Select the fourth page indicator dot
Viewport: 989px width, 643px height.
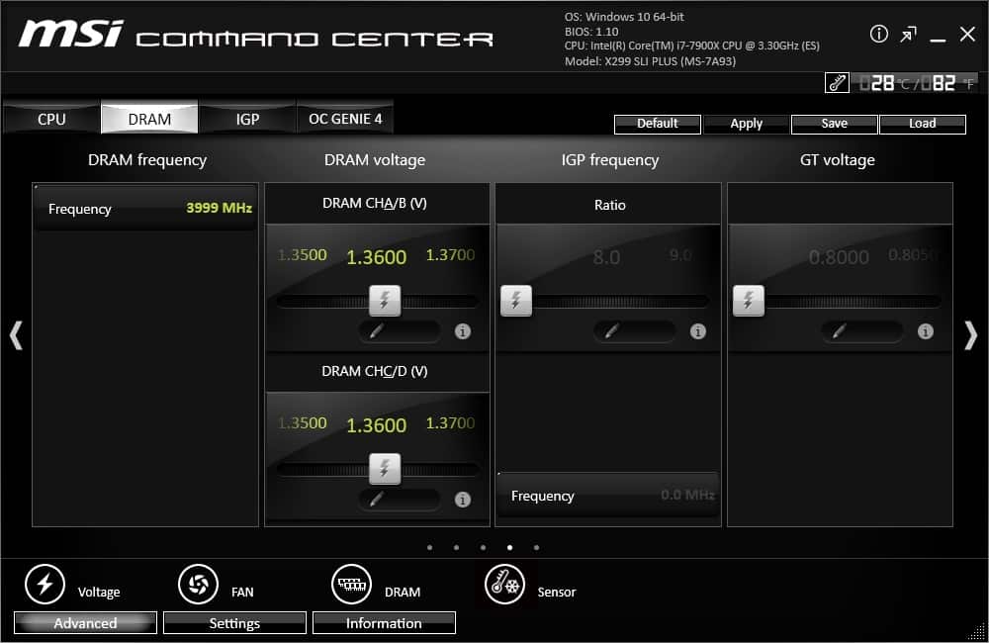click(509, 548)
